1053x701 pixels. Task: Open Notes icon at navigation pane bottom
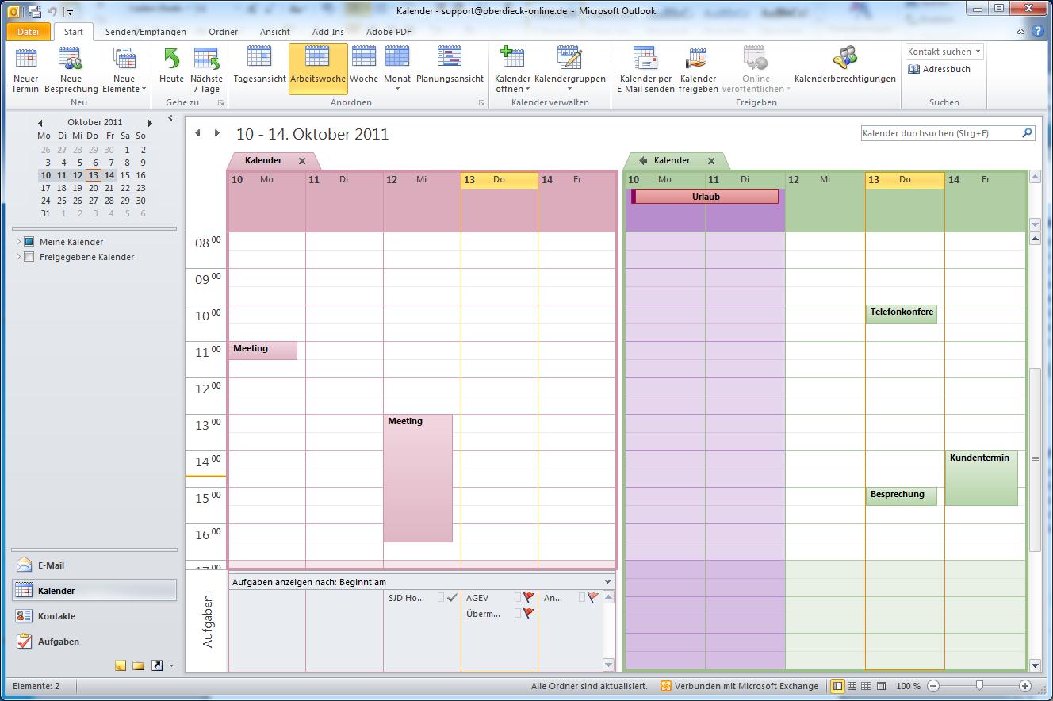click(x=121, y=665)
